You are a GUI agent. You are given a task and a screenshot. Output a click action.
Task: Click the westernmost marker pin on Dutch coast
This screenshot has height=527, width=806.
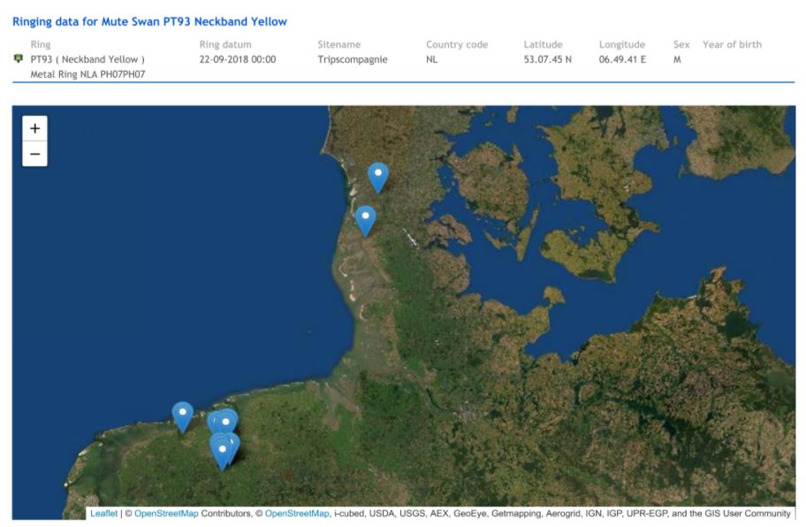pyautogui.click(x=182, y=417)
